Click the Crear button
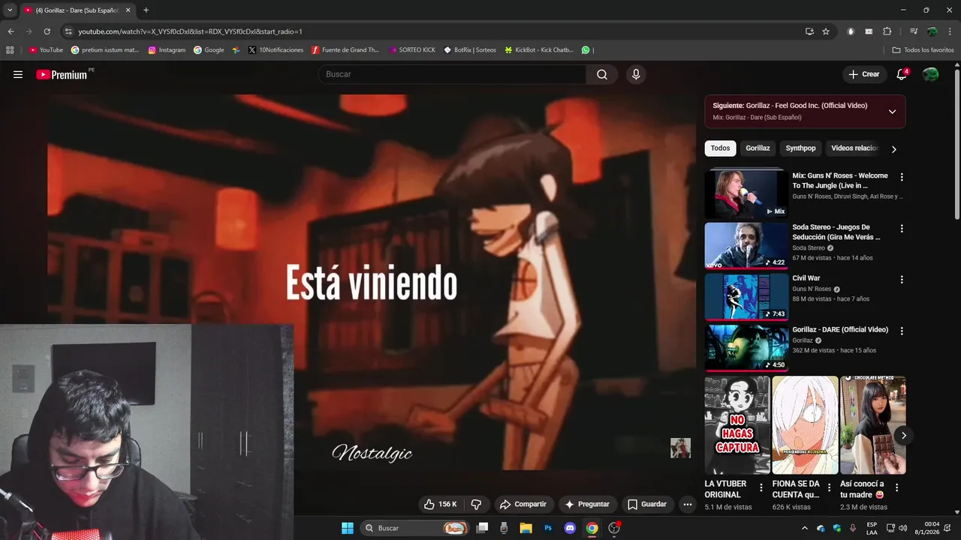This screenshot has width=961, height=540. coord(863,74)
